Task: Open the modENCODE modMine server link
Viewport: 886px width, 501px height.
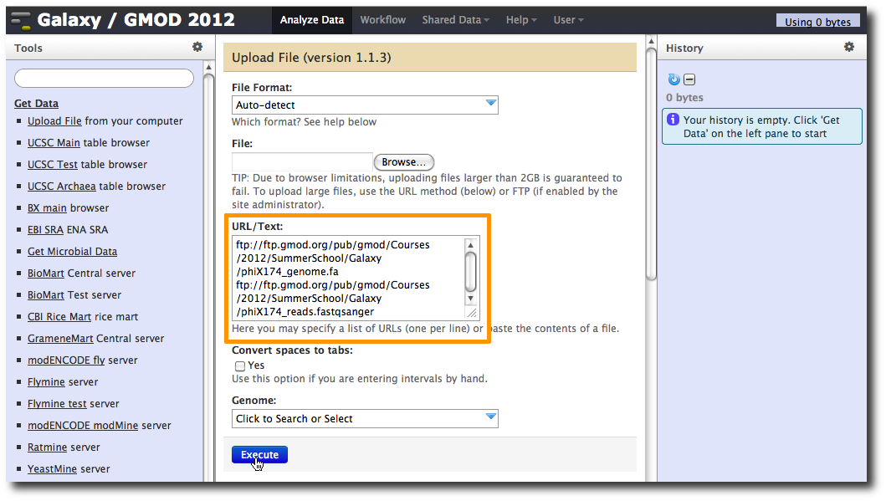Action: pos(83,426)
